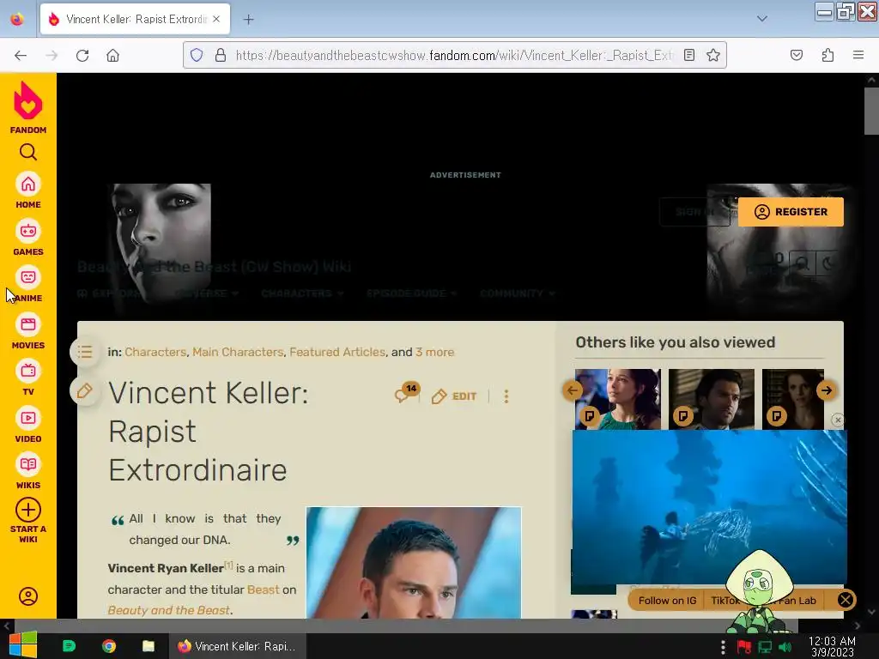This screenshot has height=659, width=879.
Task: Close the Vincent Keller tab
Action: tap(216, 19)
